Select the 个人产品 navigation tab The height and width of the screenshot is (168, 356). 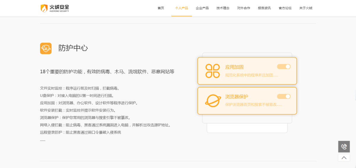pyautogui.click(x=181, y=8)
